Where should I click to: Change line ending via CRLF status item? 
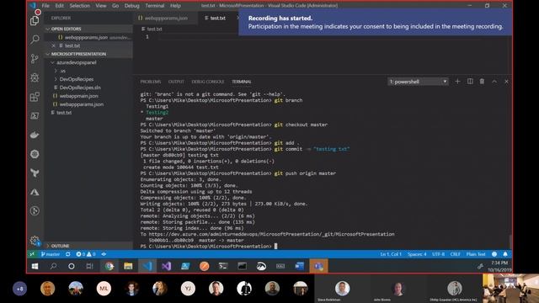[x=455, y=254]
